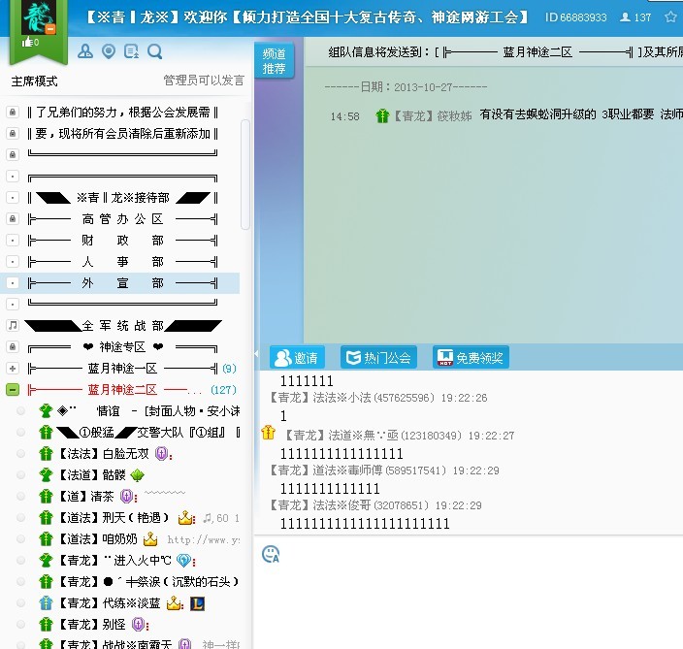The height and width of the screenshot is (649, 683).
Task: Select member 情谊 - [封面人物·安小沫
Action: coord(148,410)
